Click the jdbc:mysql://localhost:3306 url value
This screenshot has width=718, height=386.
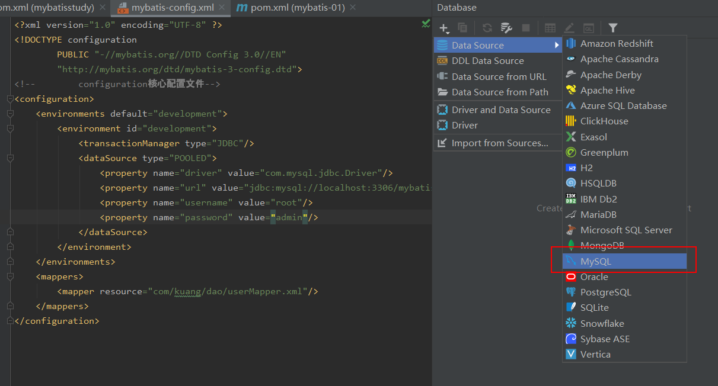point(337,188)
